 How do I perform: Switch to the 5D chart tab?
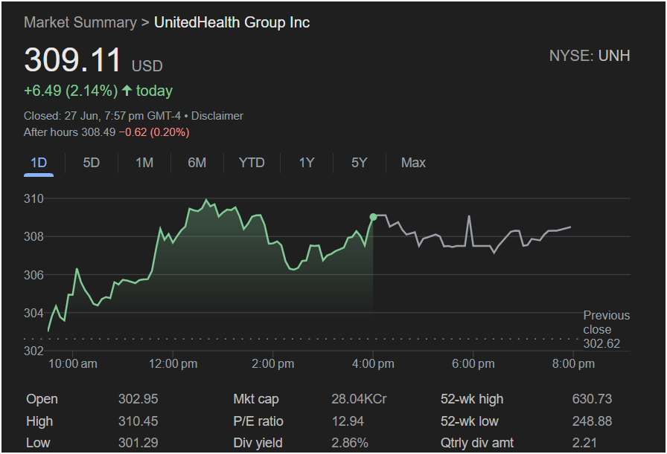pyautogui.click(x=91, y=163)
